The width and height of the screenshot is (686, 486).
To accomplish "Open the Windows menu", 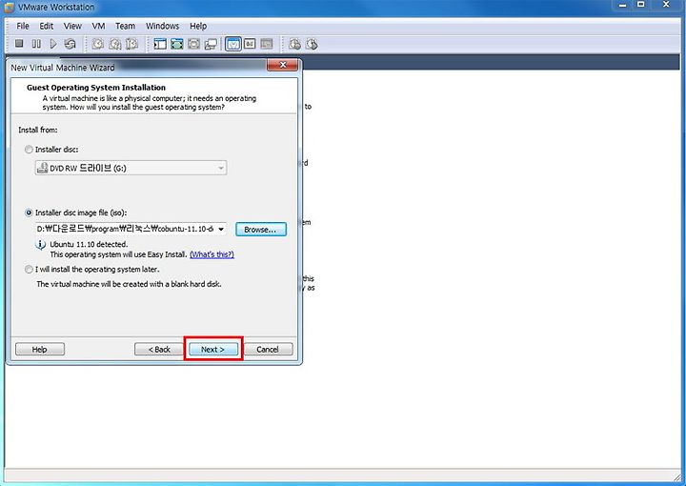I will point(162,27).
